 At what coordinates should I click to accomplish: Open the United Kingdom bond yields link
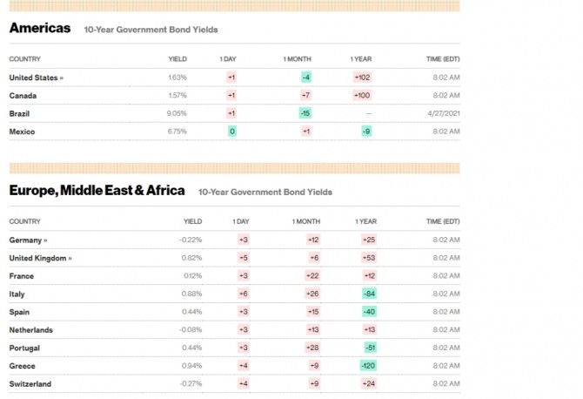click(40, 258)
